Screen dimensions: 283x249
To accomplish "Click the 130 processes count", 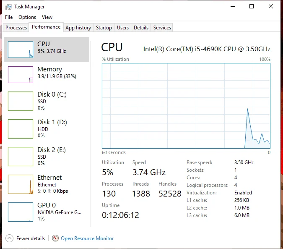I will pos(109,194).
